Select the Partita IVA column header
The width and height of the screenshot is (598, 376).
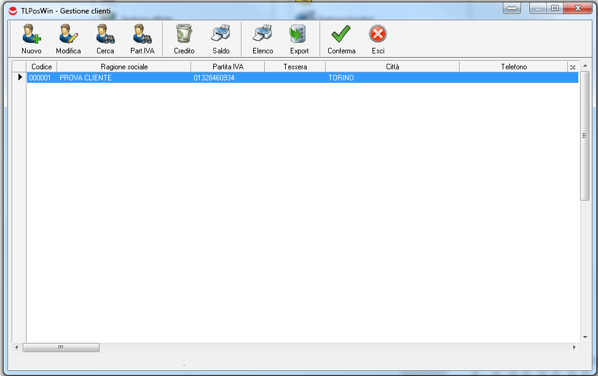(x=228, y=67)
